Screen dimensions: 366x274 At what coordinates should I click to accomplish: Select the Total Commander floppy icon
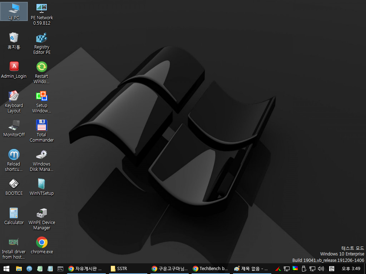click(x=42, y=131)
